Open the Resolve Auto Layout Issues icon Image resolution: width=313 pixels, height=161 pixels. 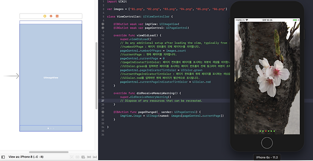pyautogui.click(x=95, y=157)
